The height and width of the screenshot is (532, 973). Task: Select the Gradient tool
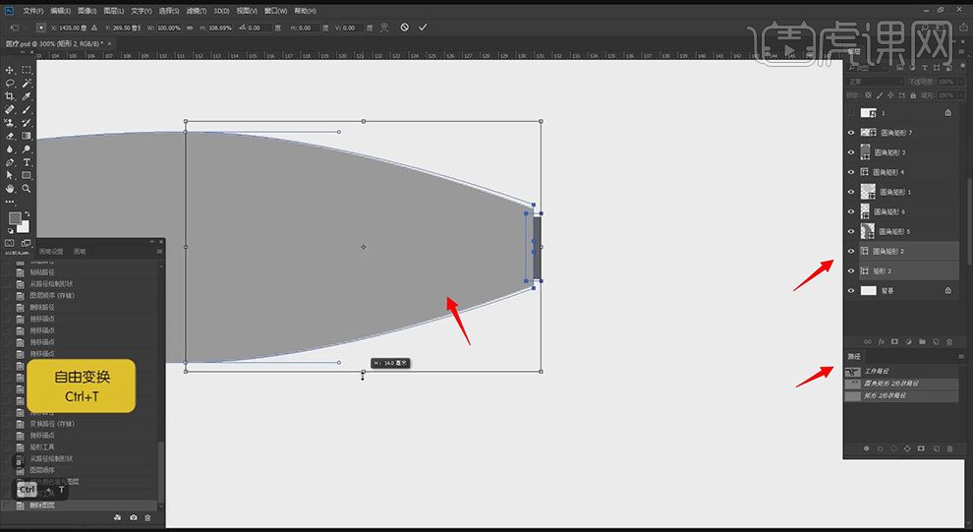tap(27, 136)
